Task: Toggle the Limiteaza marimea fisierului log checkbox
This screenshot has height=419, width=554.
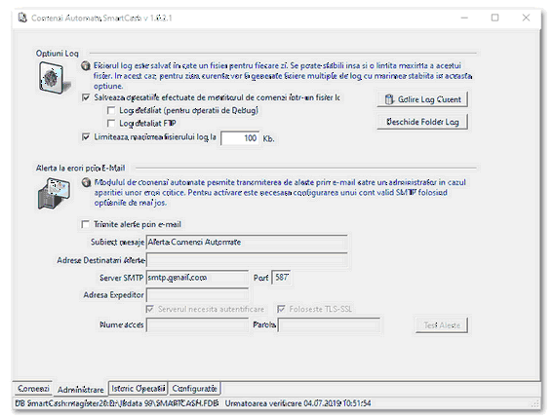Action: pos(86,136)
